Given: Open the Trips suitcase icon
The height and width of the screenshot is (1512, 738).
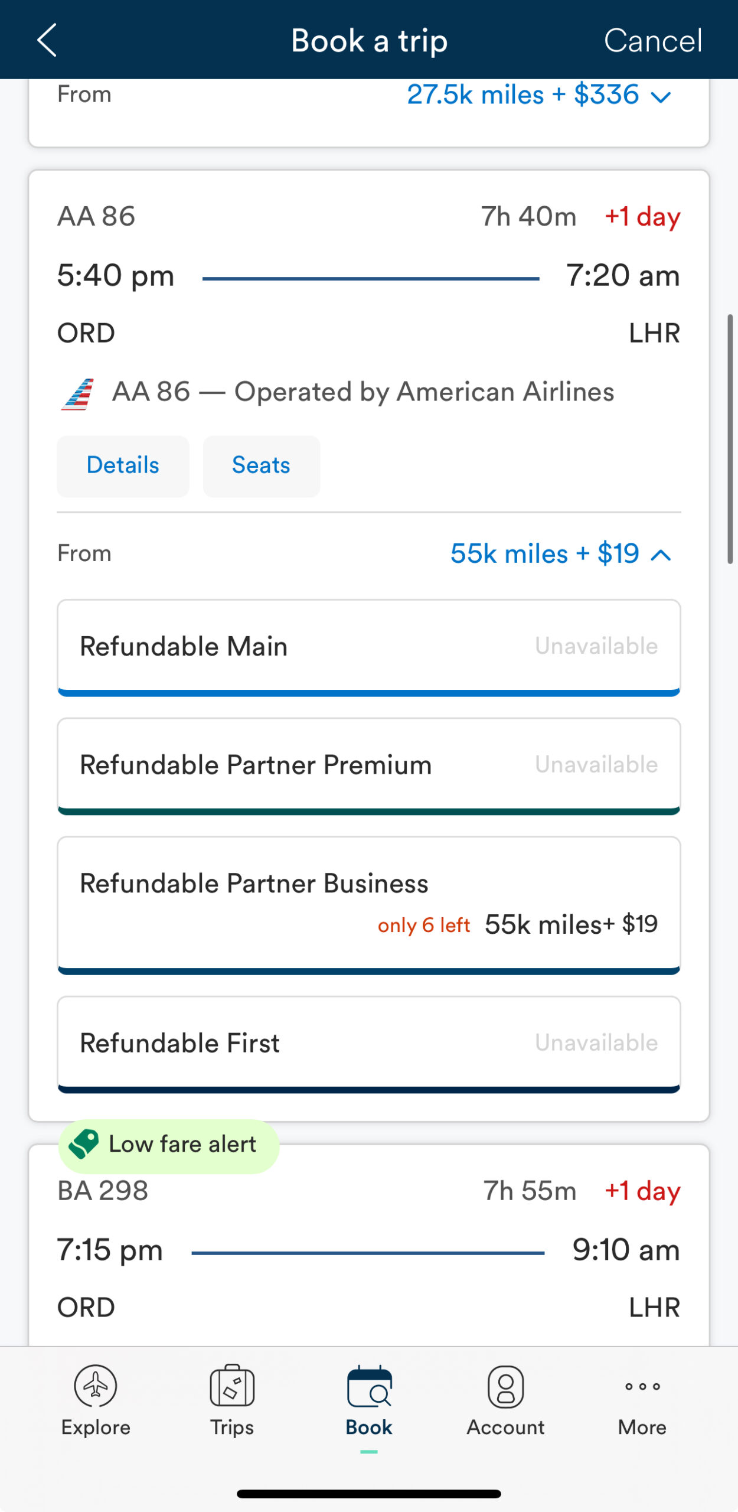Looking at the screenshot, I should point(232,1386).
